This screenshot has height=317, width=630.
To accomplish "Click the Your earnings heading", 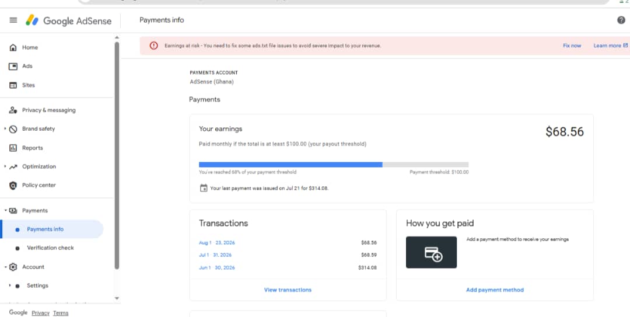I will (220, 129).
